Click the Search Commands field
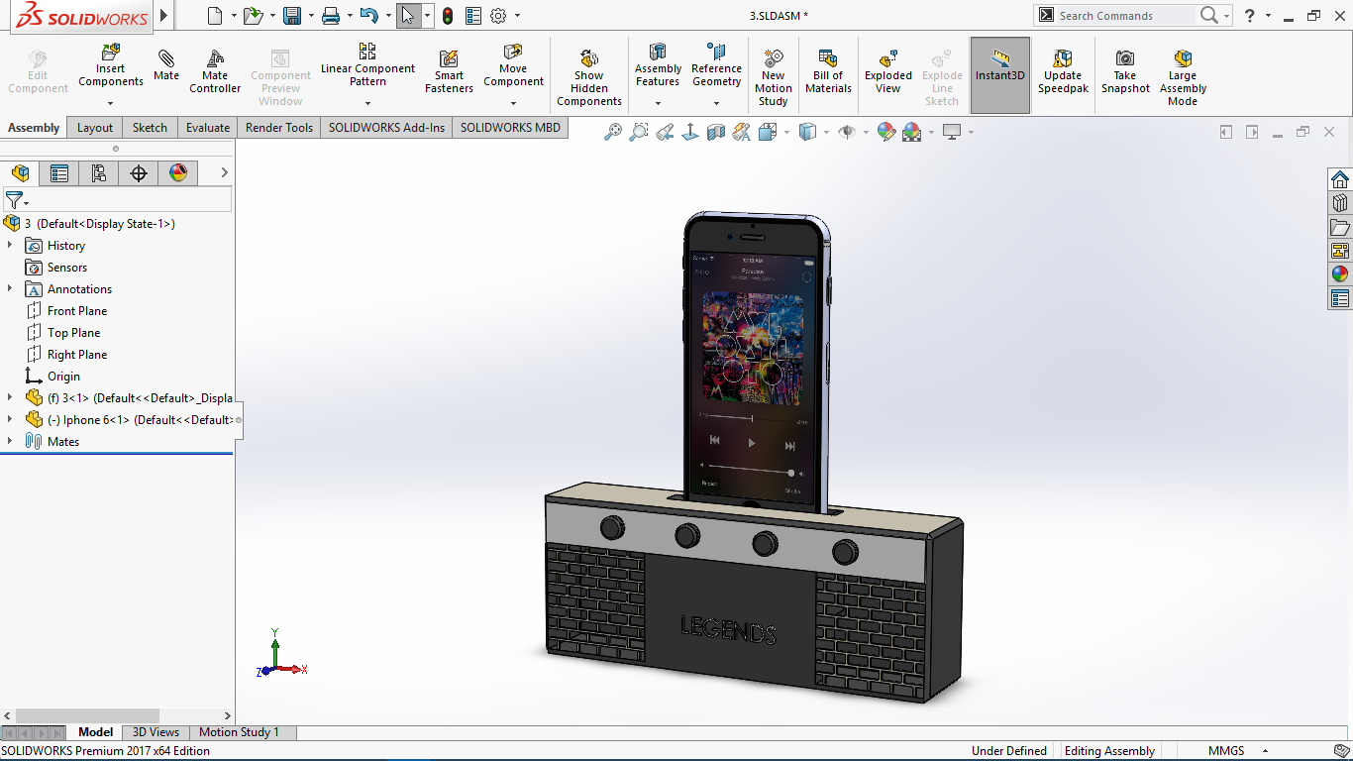This screenshot has width=1353, height=761. [x=1124, y=16]
